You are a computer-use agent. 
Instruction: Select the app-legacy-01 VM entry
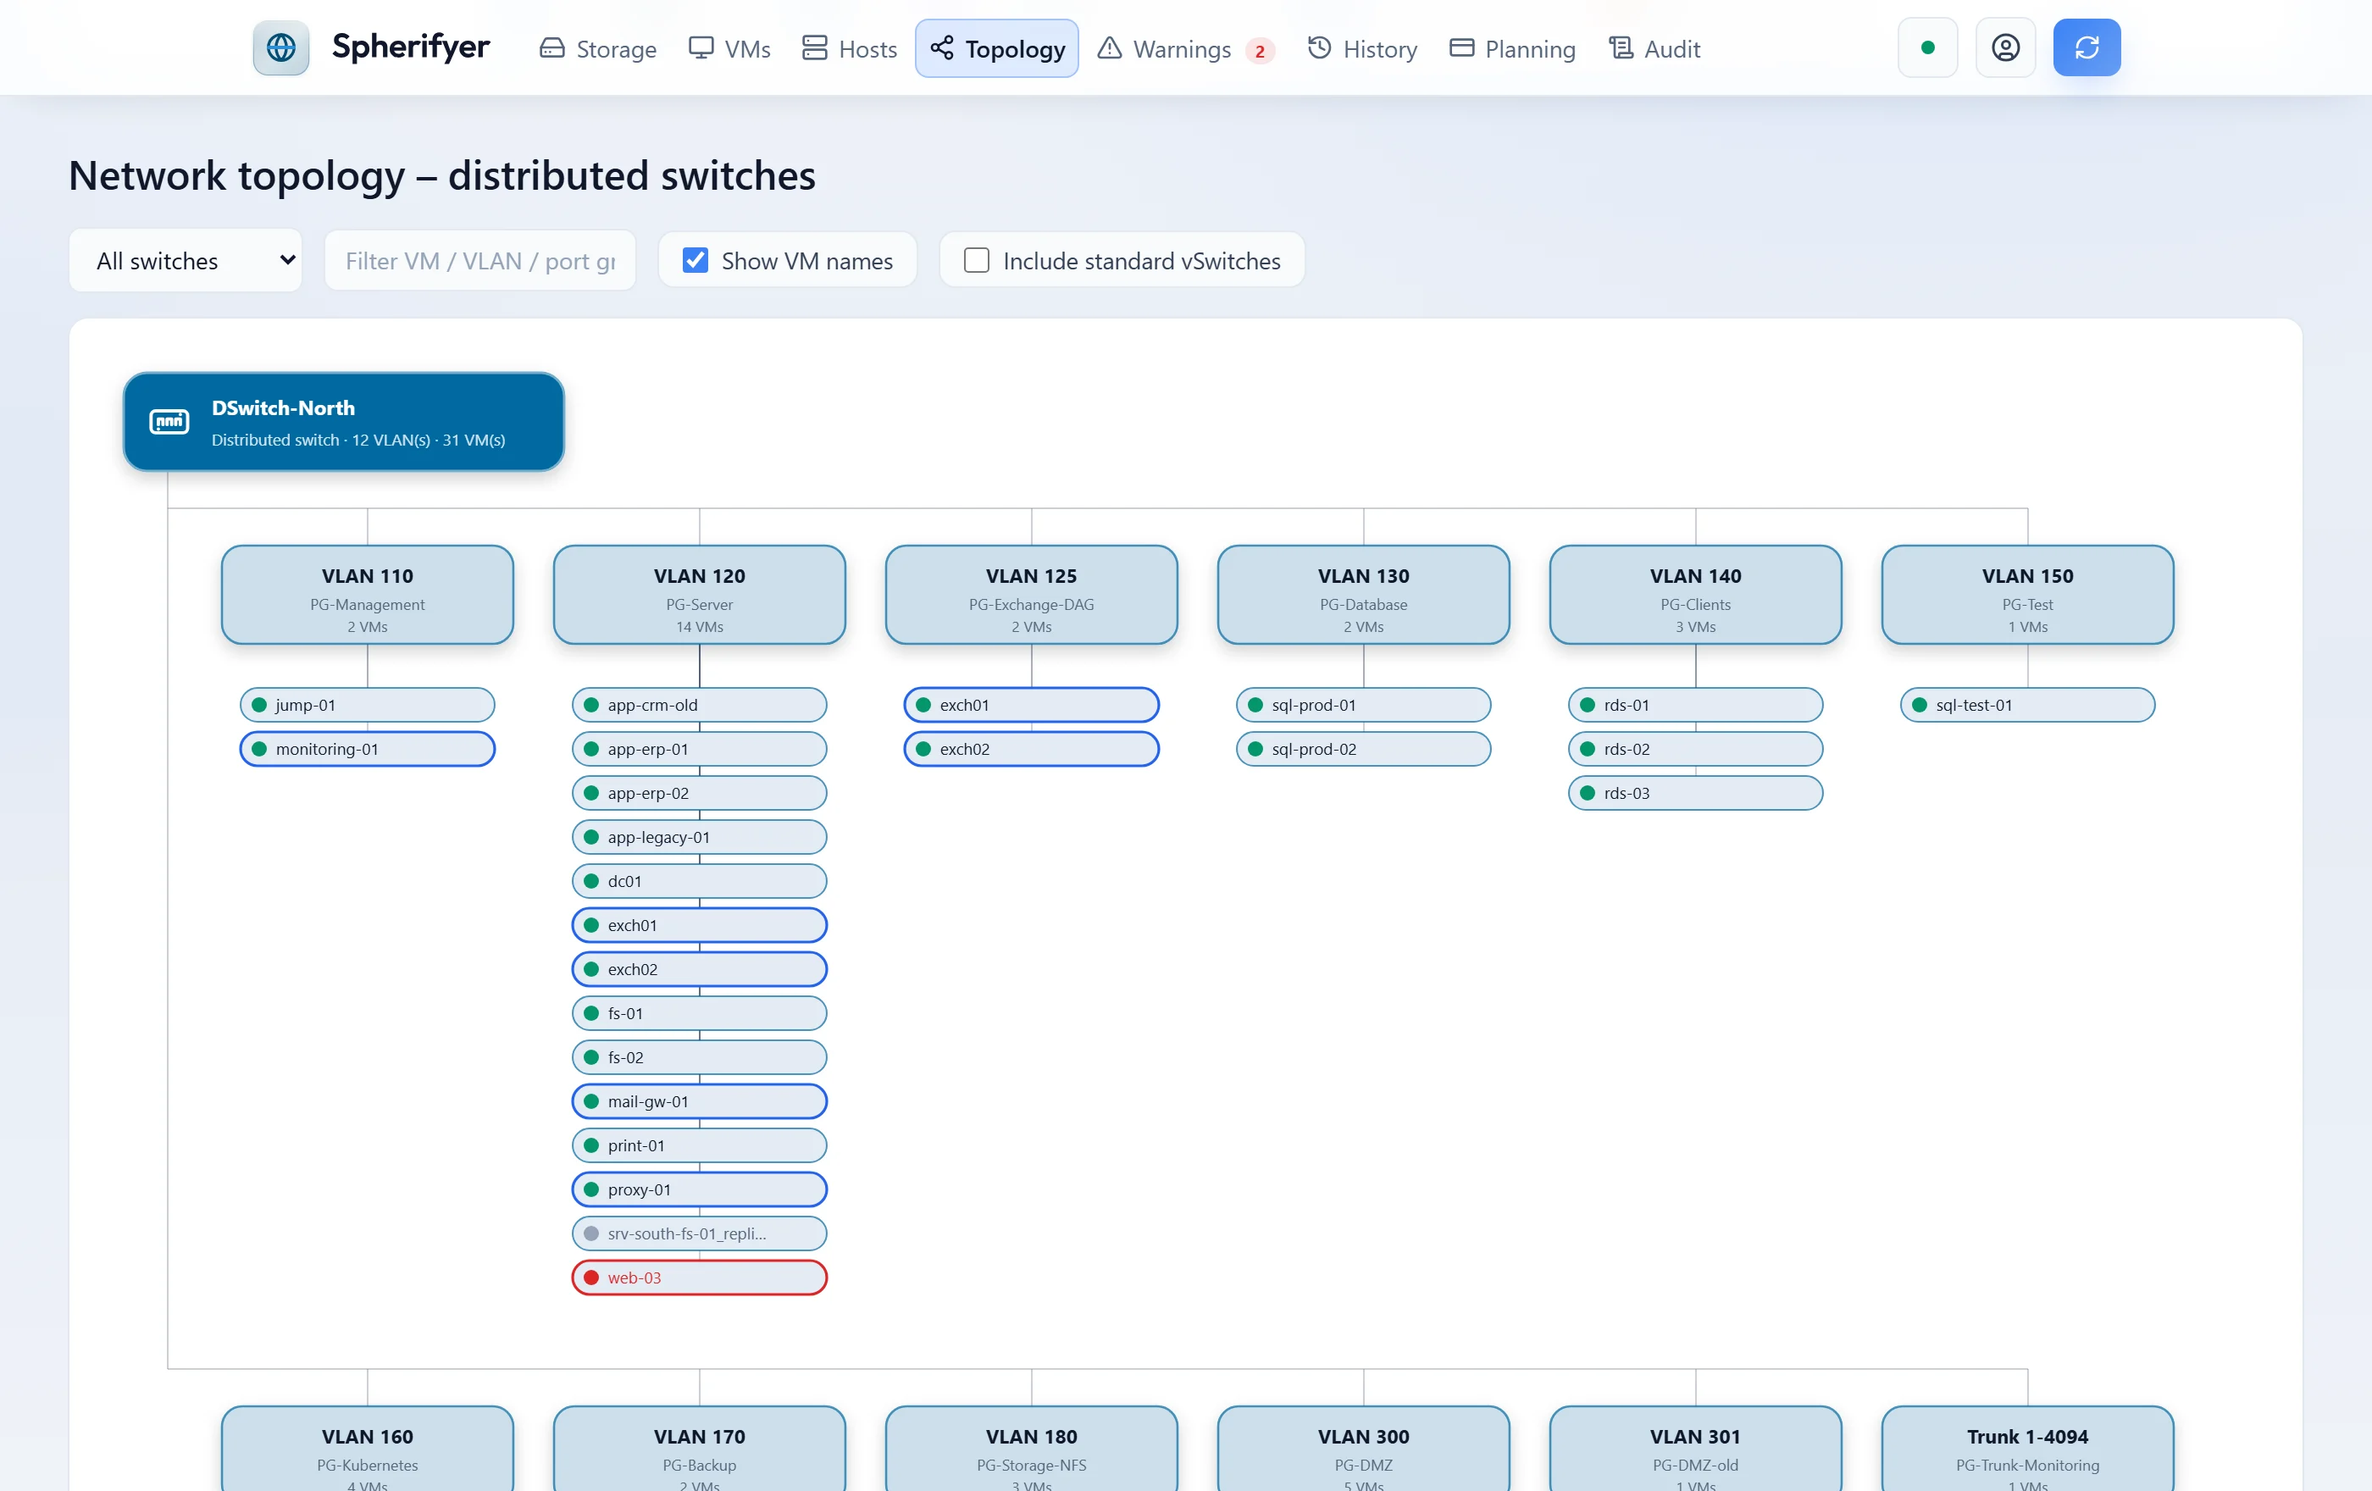tap(700, 837)
